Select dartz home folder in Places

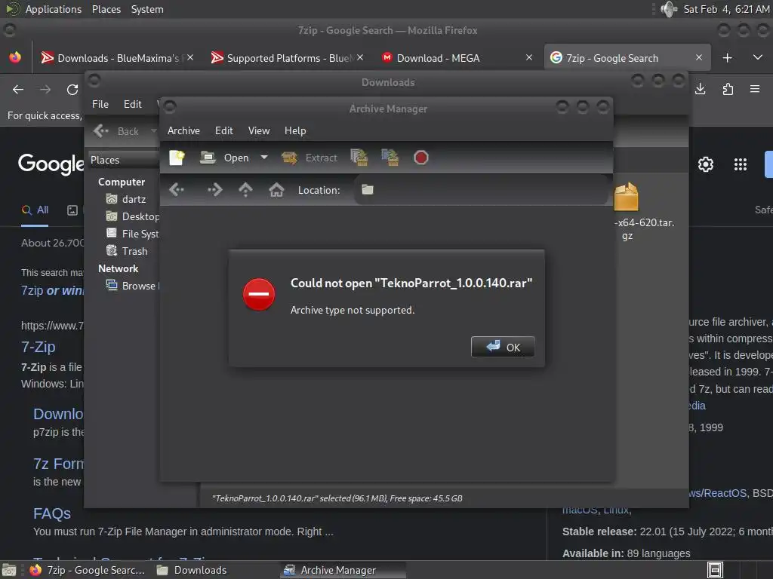(126, 199)
